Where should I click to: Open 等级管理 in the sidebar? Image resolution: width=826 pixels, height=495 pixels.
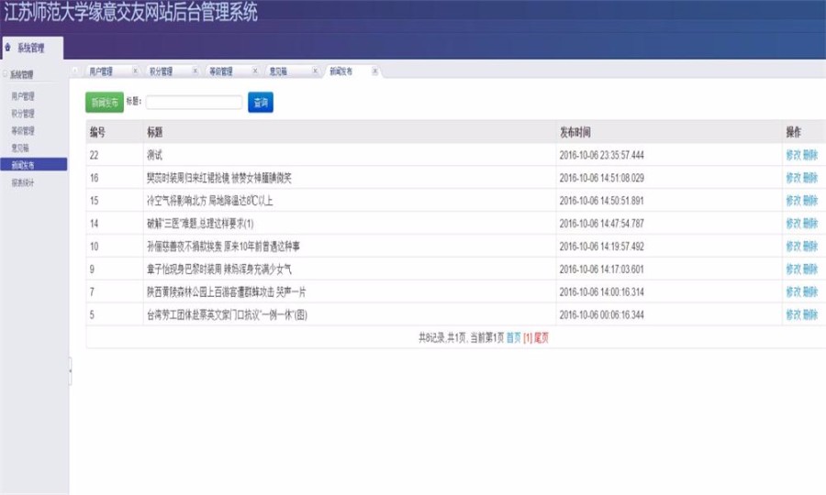click(23, 131)
